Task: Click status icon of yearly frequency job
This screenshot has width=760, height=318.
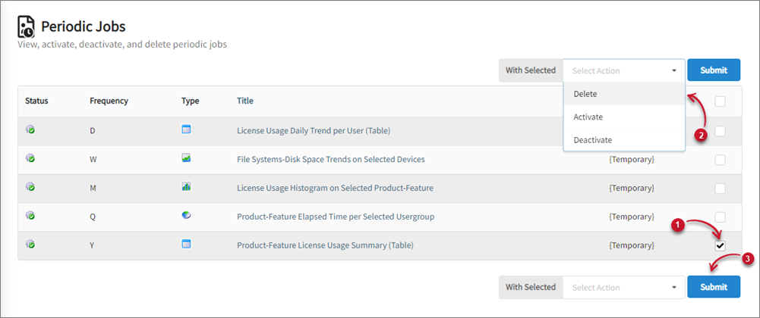Action: click(x=30, y=245)
